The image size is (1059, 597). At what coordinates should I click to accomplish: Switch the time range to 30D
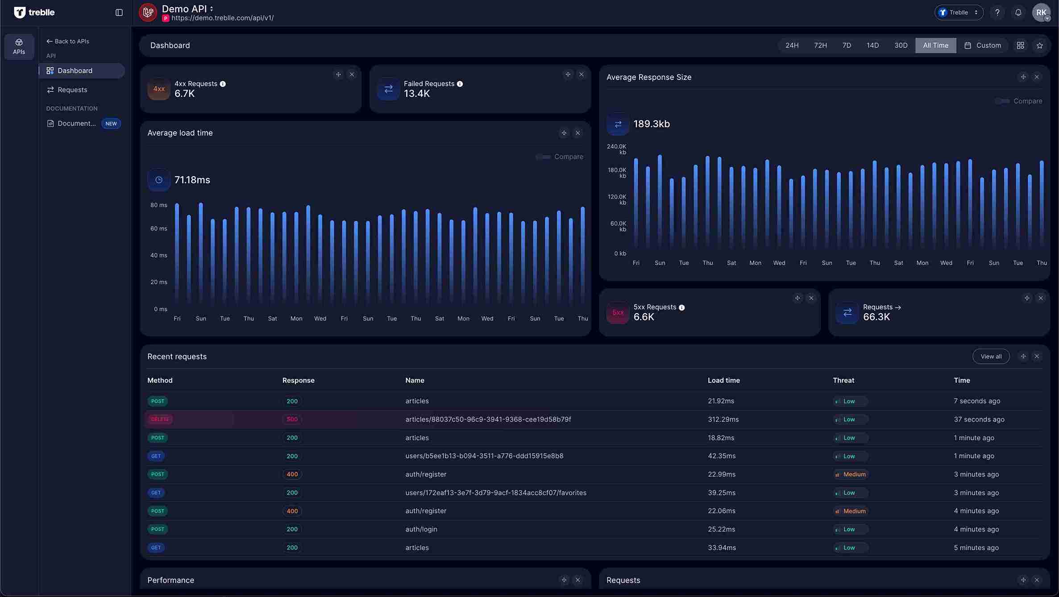(901, 45)
